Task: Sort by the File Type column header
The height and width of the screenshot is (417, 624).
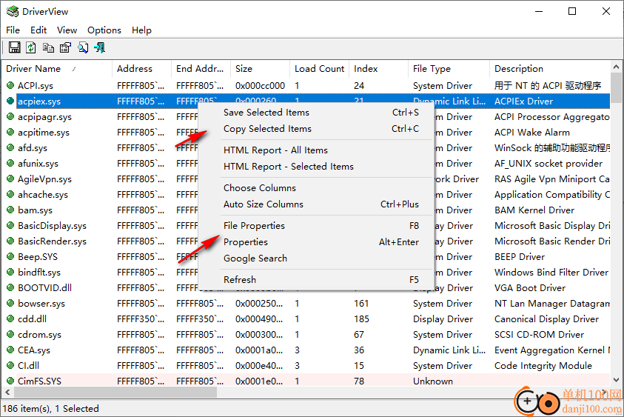Action: tap(449, 68)
